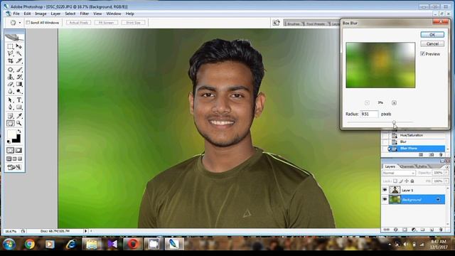Viewport: 455px width, 256px height.
Task: Toggle lock all option
Action: coord(412,181)
